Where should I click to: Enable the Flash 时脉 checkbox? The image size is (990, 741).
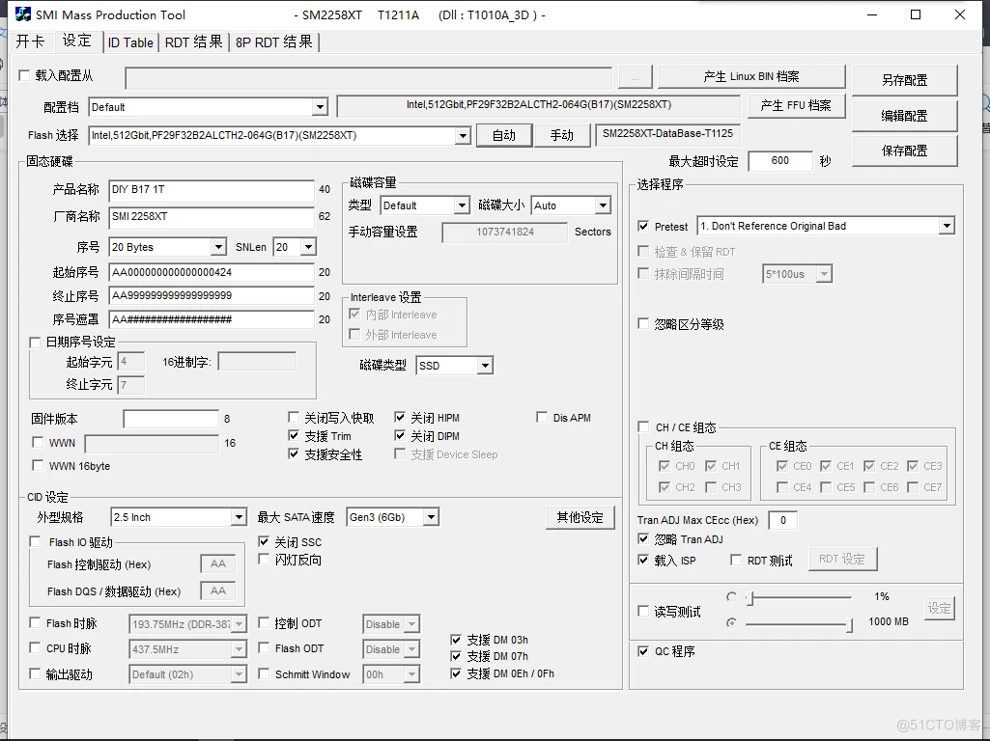[x=36, y=623]
